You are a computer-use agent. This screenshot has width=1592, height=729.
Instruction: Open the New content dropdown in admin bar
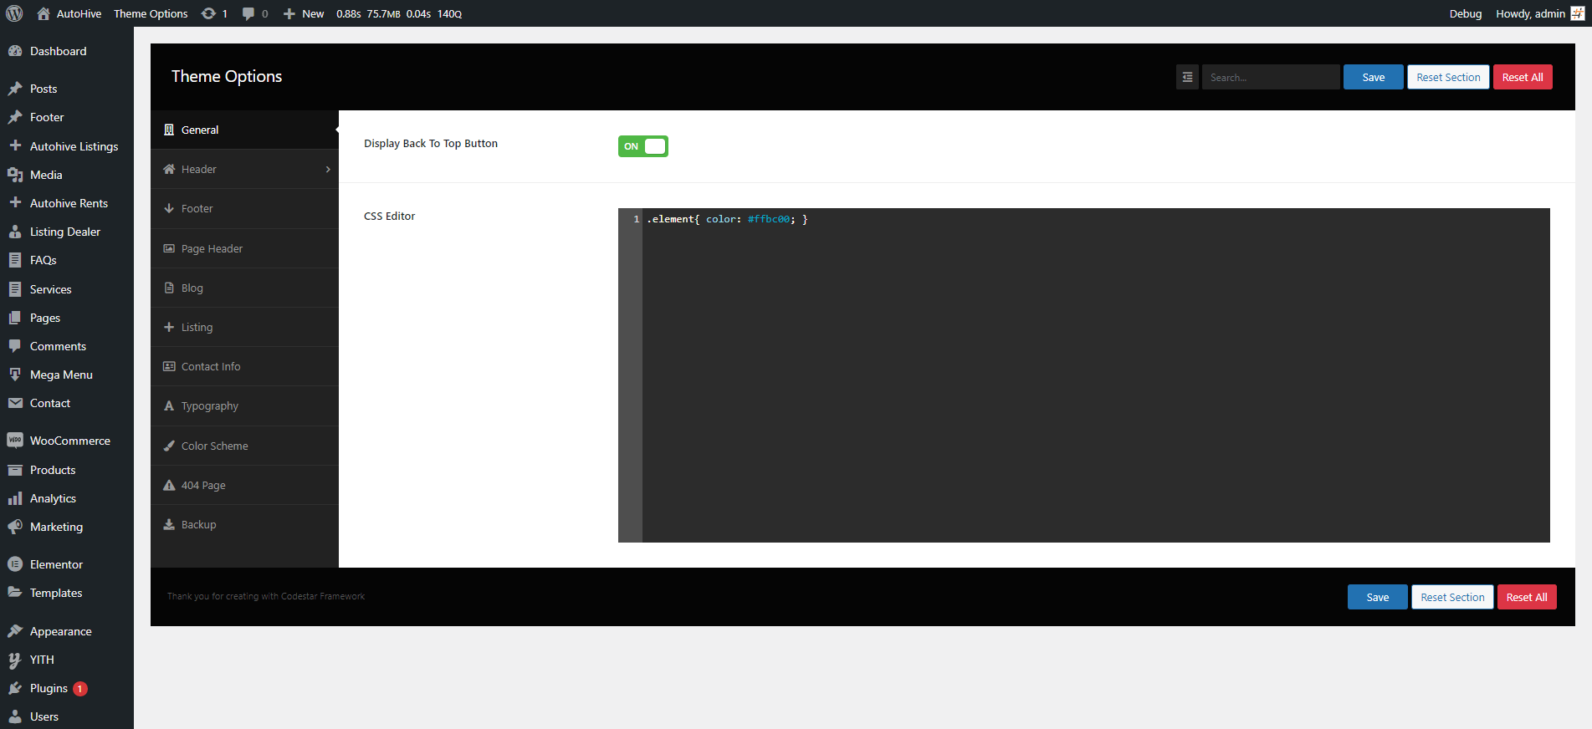pos(304,13)
